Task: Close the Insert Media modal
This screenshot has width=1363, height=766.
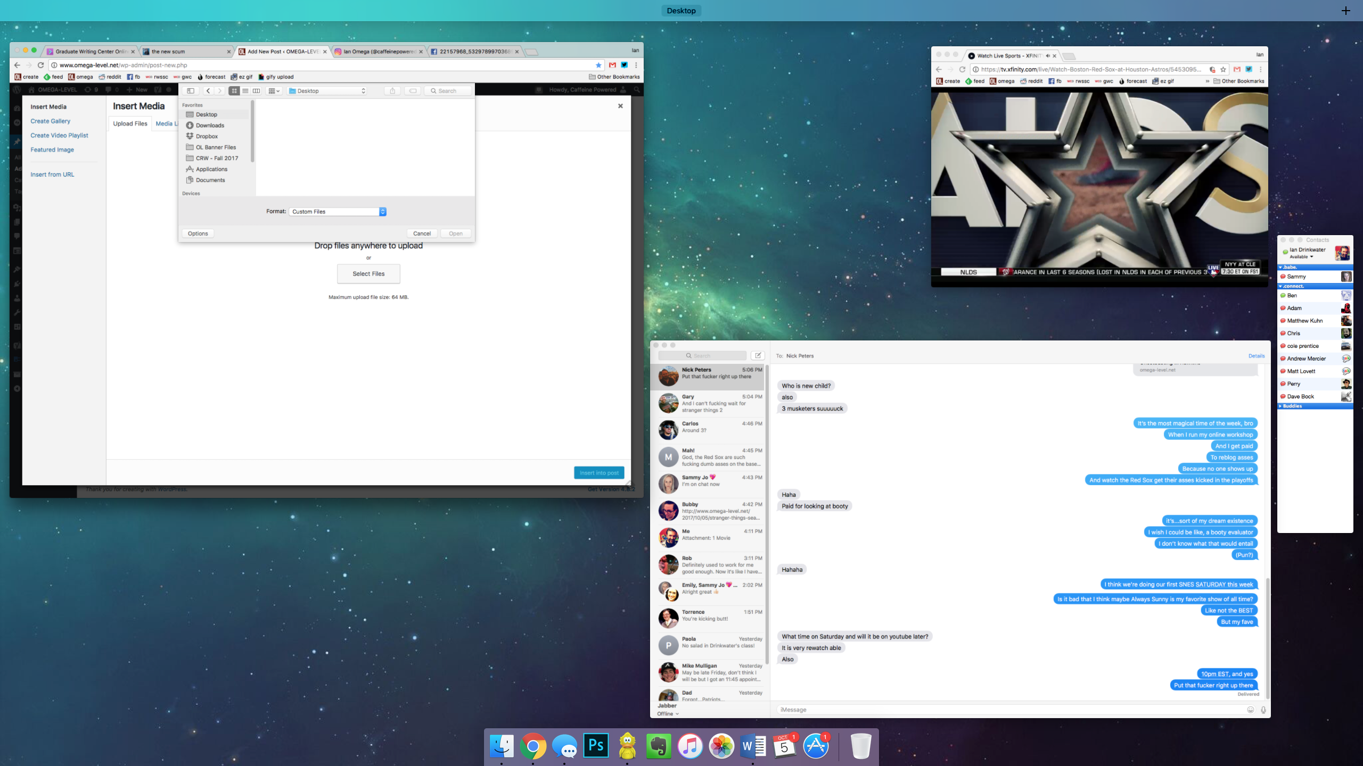Action: click(x=620, y=106)
